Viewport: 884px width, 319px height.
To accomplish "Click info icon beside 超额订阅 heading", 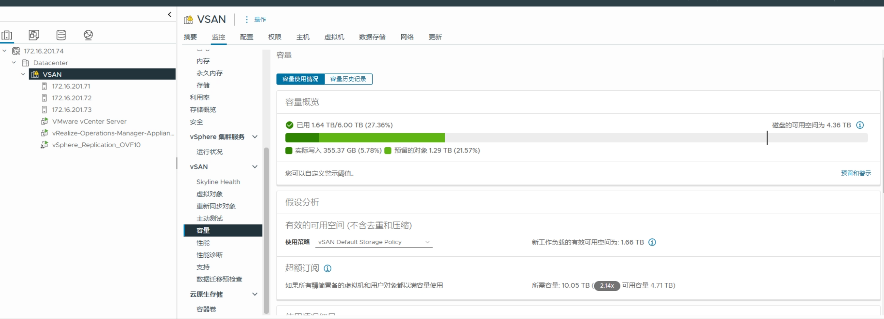I will 328,268.
